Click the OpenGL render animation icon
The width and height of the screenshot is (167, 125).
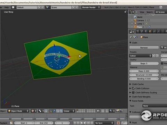[x=121, y=111]
